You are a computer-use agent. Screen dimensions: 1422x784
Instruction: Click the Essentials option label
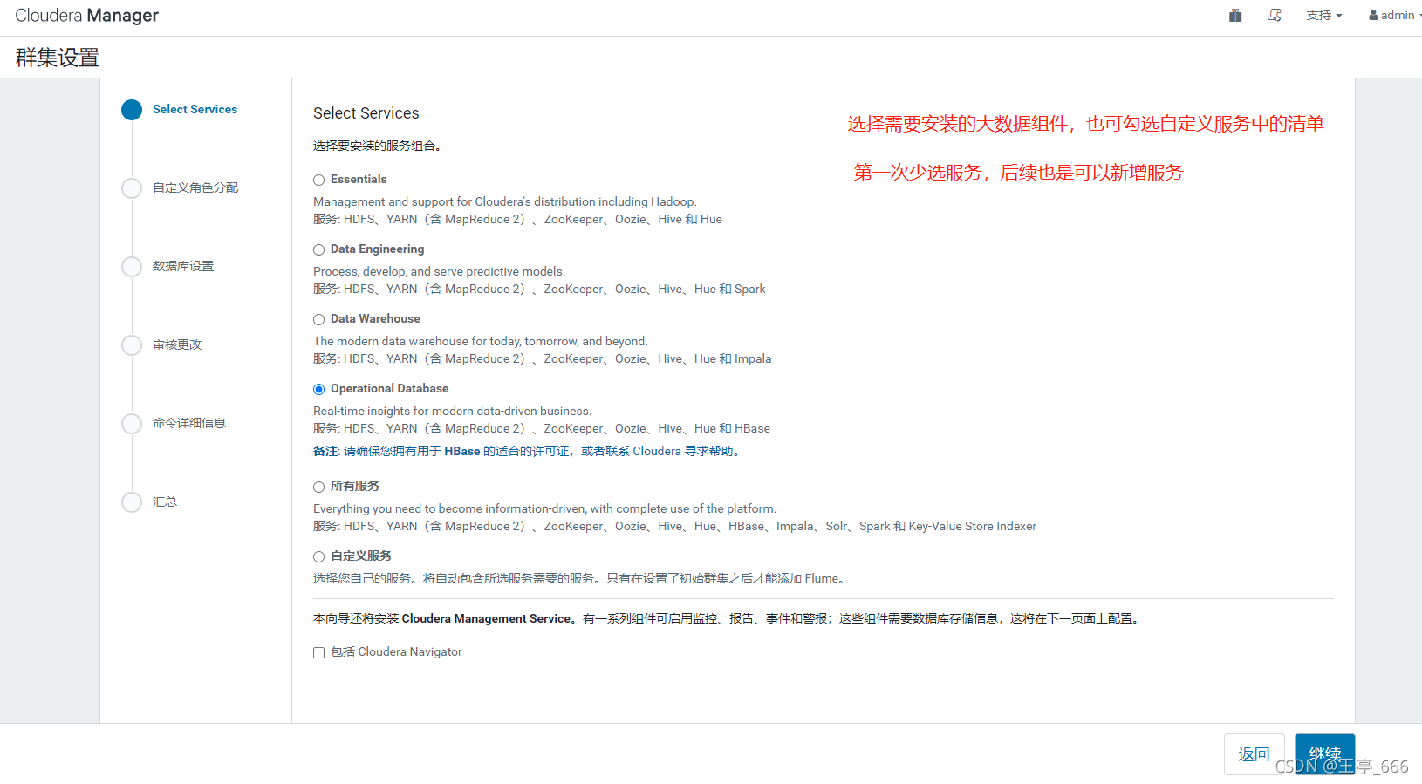tap(359, 179)
